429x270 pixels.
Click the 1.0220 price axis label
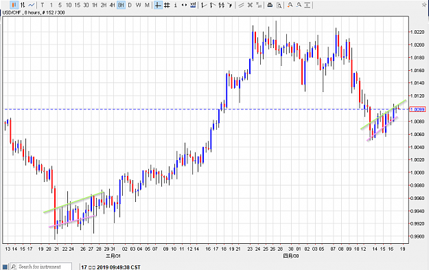point(417,32)
